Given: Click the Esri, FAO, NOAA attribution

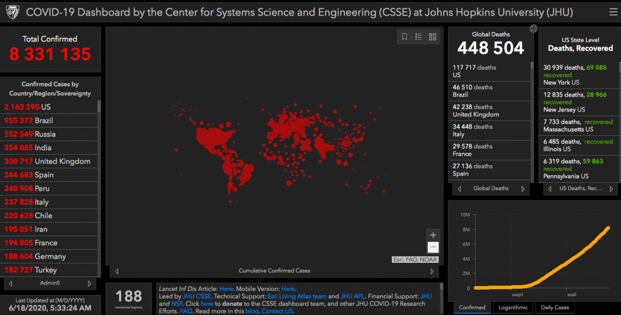Looking at the screenshot, I should (415, 260).
